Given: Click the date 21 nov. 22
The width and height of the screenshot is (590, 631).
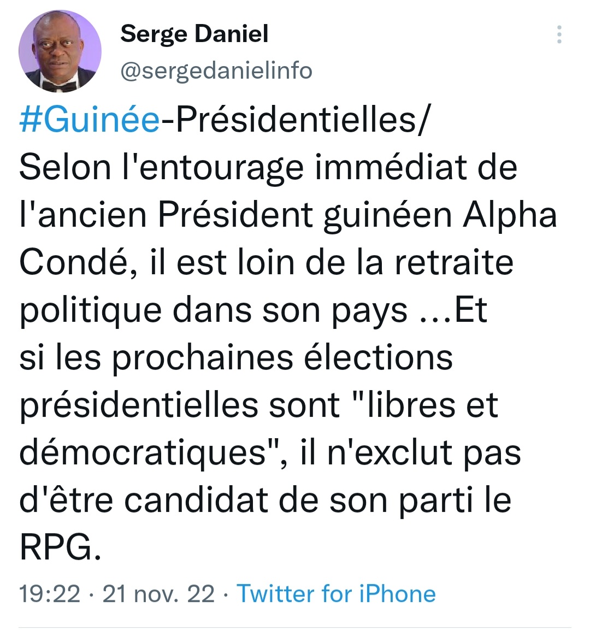Looking at the screenshot, I should click(158, 594).
